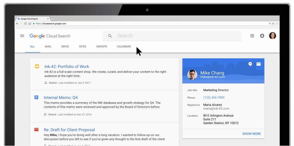Switch to the DRIVE tab

click(x=65, y=46)
